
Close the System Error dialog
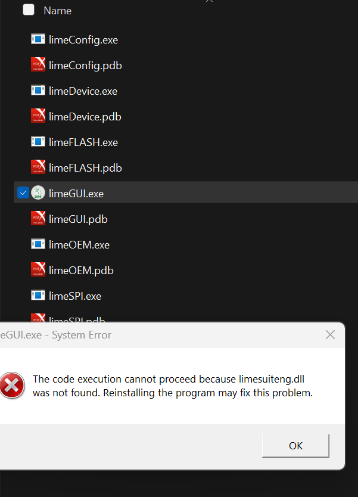click(330, 335)
